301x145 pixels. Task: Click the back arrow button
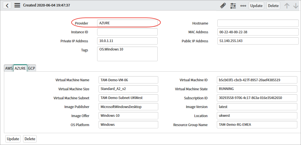pyautogui.click(x=7, y=5)
